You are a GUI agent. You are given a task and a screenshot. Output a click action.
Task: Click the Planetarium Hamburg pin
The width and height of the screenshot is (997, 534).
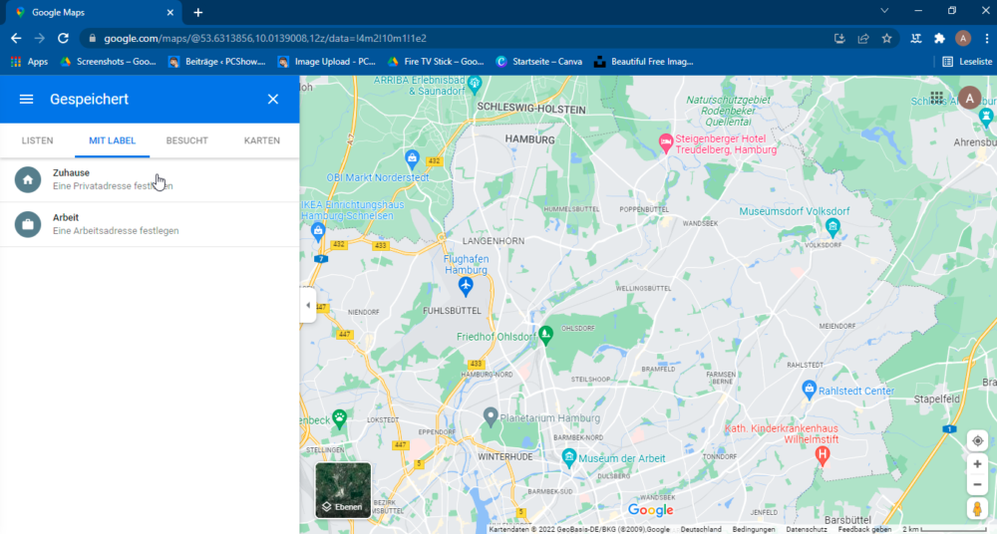490,417
